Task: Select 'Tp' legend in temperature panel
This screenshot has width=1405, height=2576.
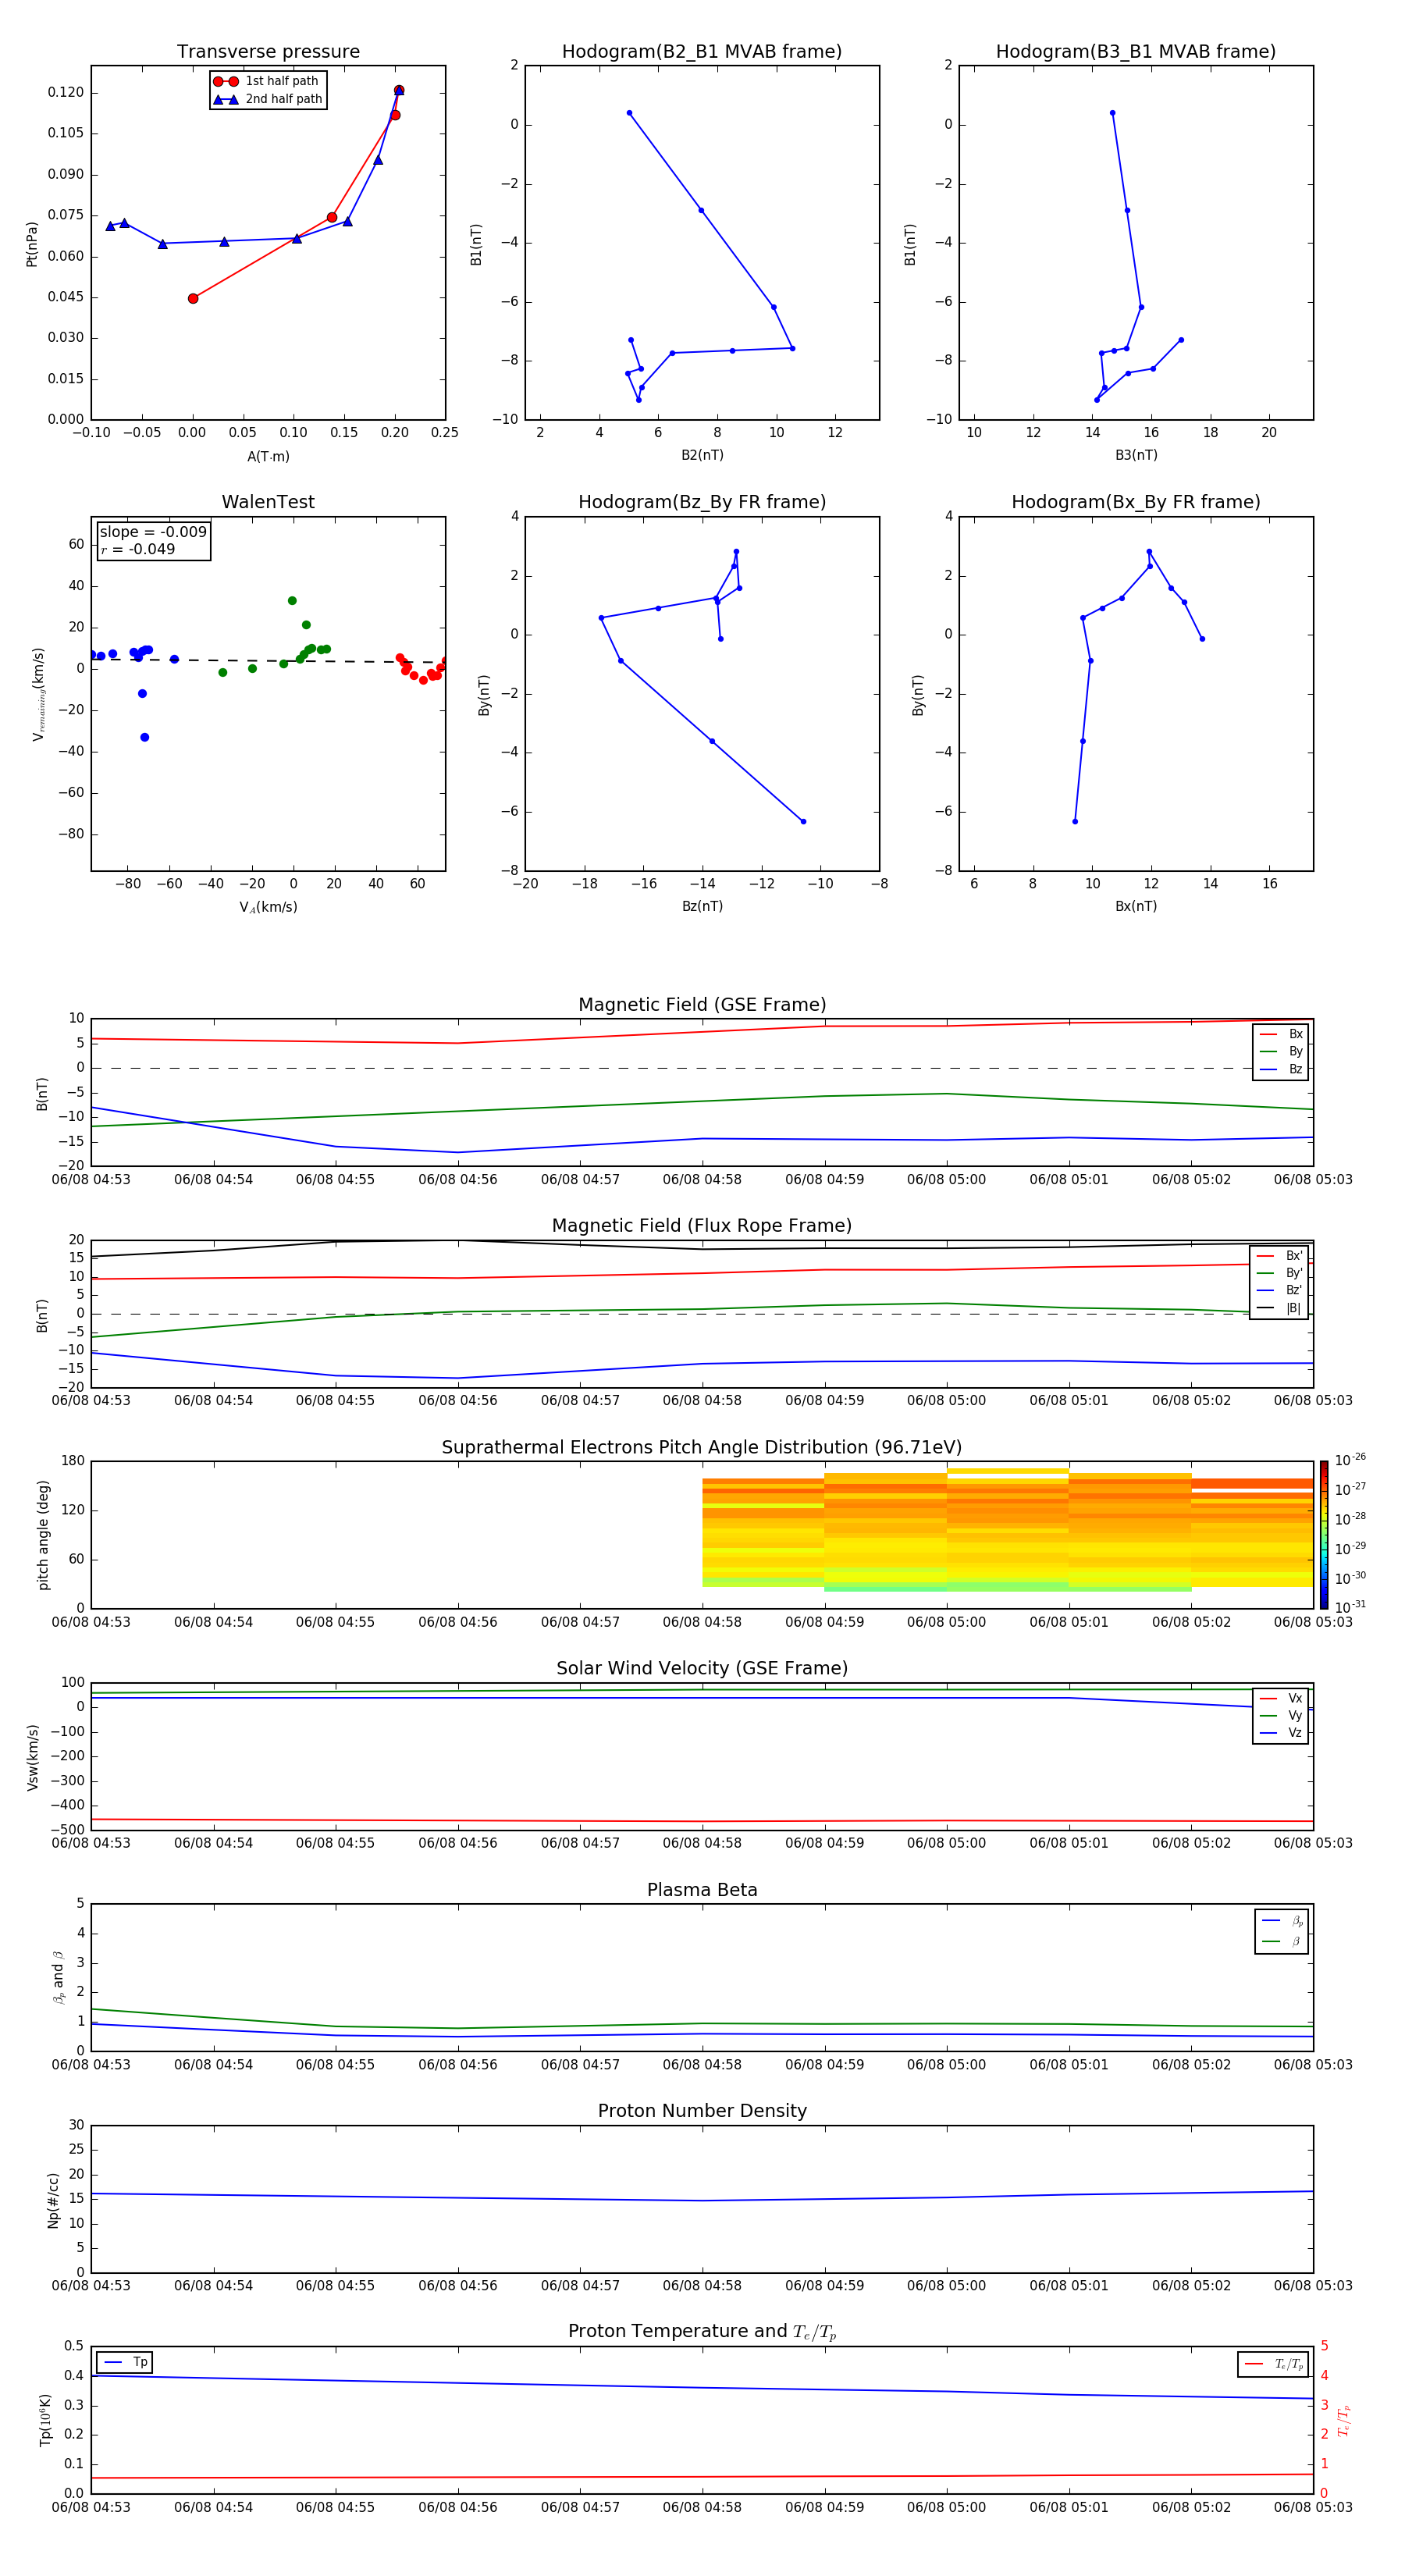Action: [x=125, y=2362]
